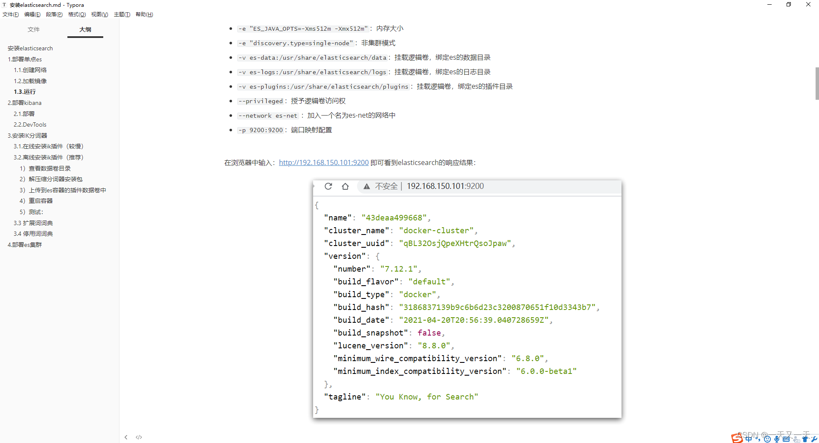Navigate to 3.安装IK分词器 section
This screenshot has height=443, width=819.
[27, 136]
